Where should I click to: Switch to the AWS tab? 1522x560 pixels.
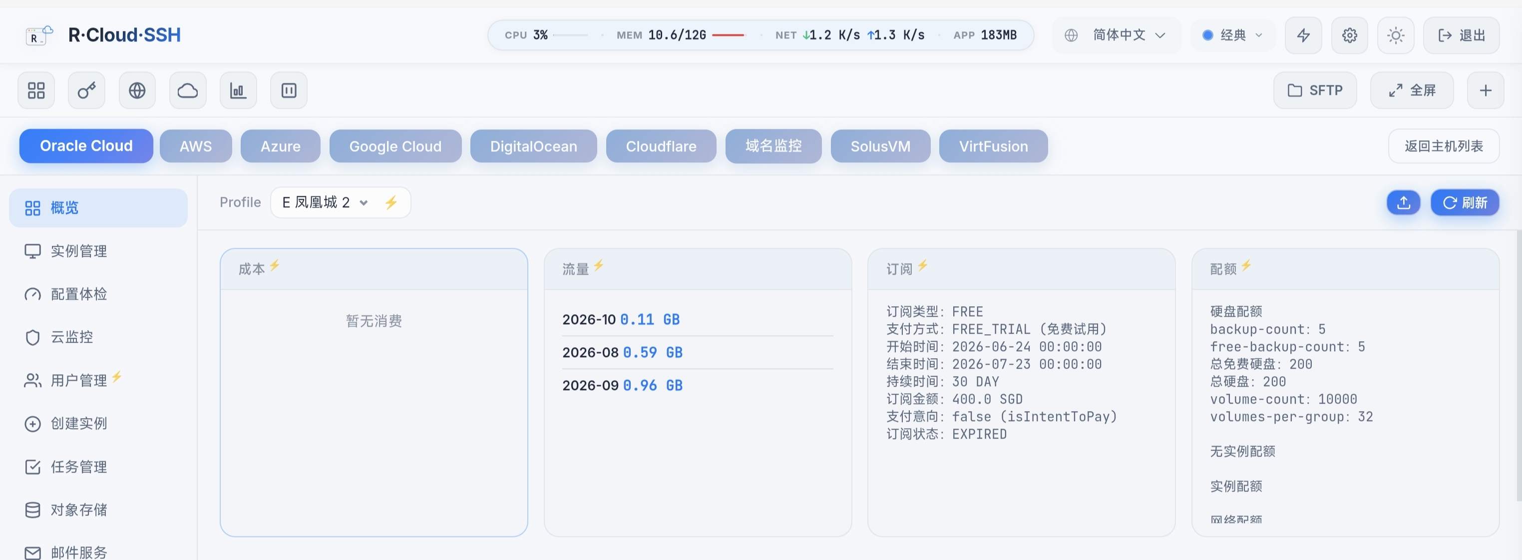(x=196, y=146)
